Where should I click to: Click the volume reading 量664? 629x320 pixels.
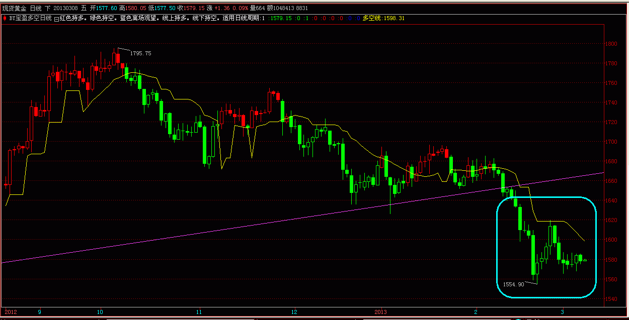[x=258, y=9]
